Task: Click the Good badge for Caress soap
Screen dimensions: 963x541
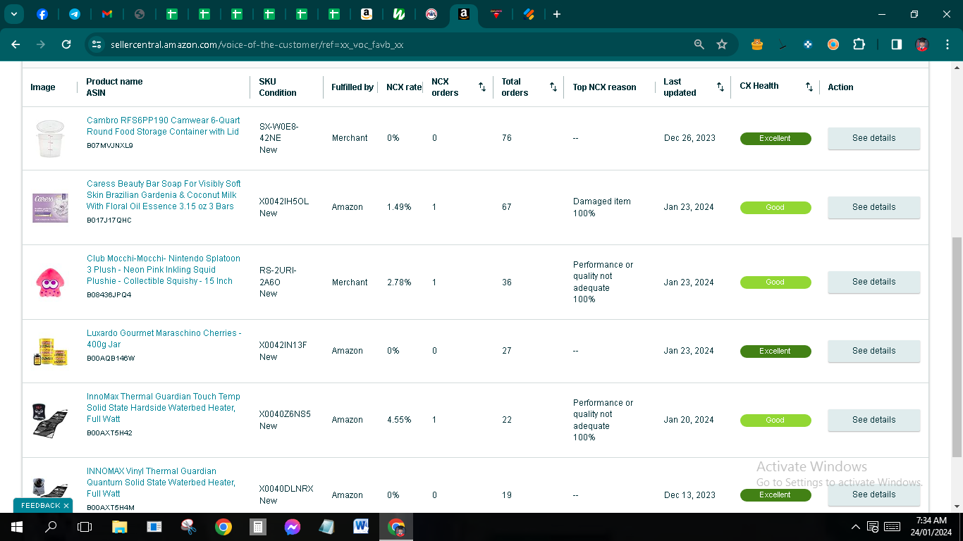Action: tap(775, 208)
